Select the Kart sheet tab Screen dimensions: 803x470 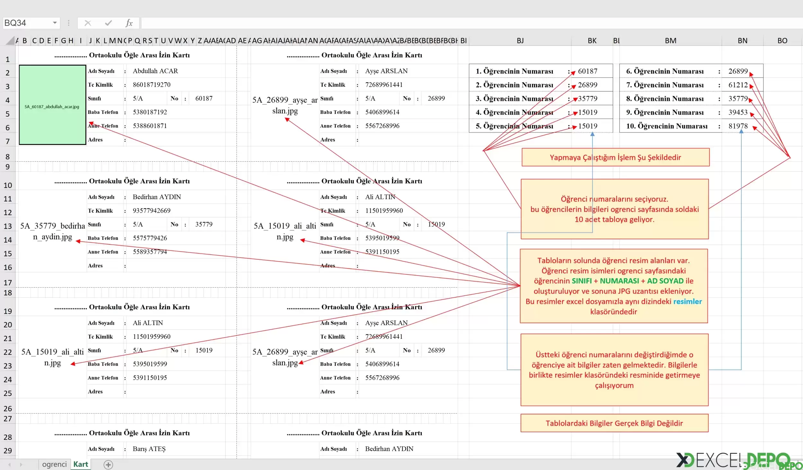coord(81,464)
